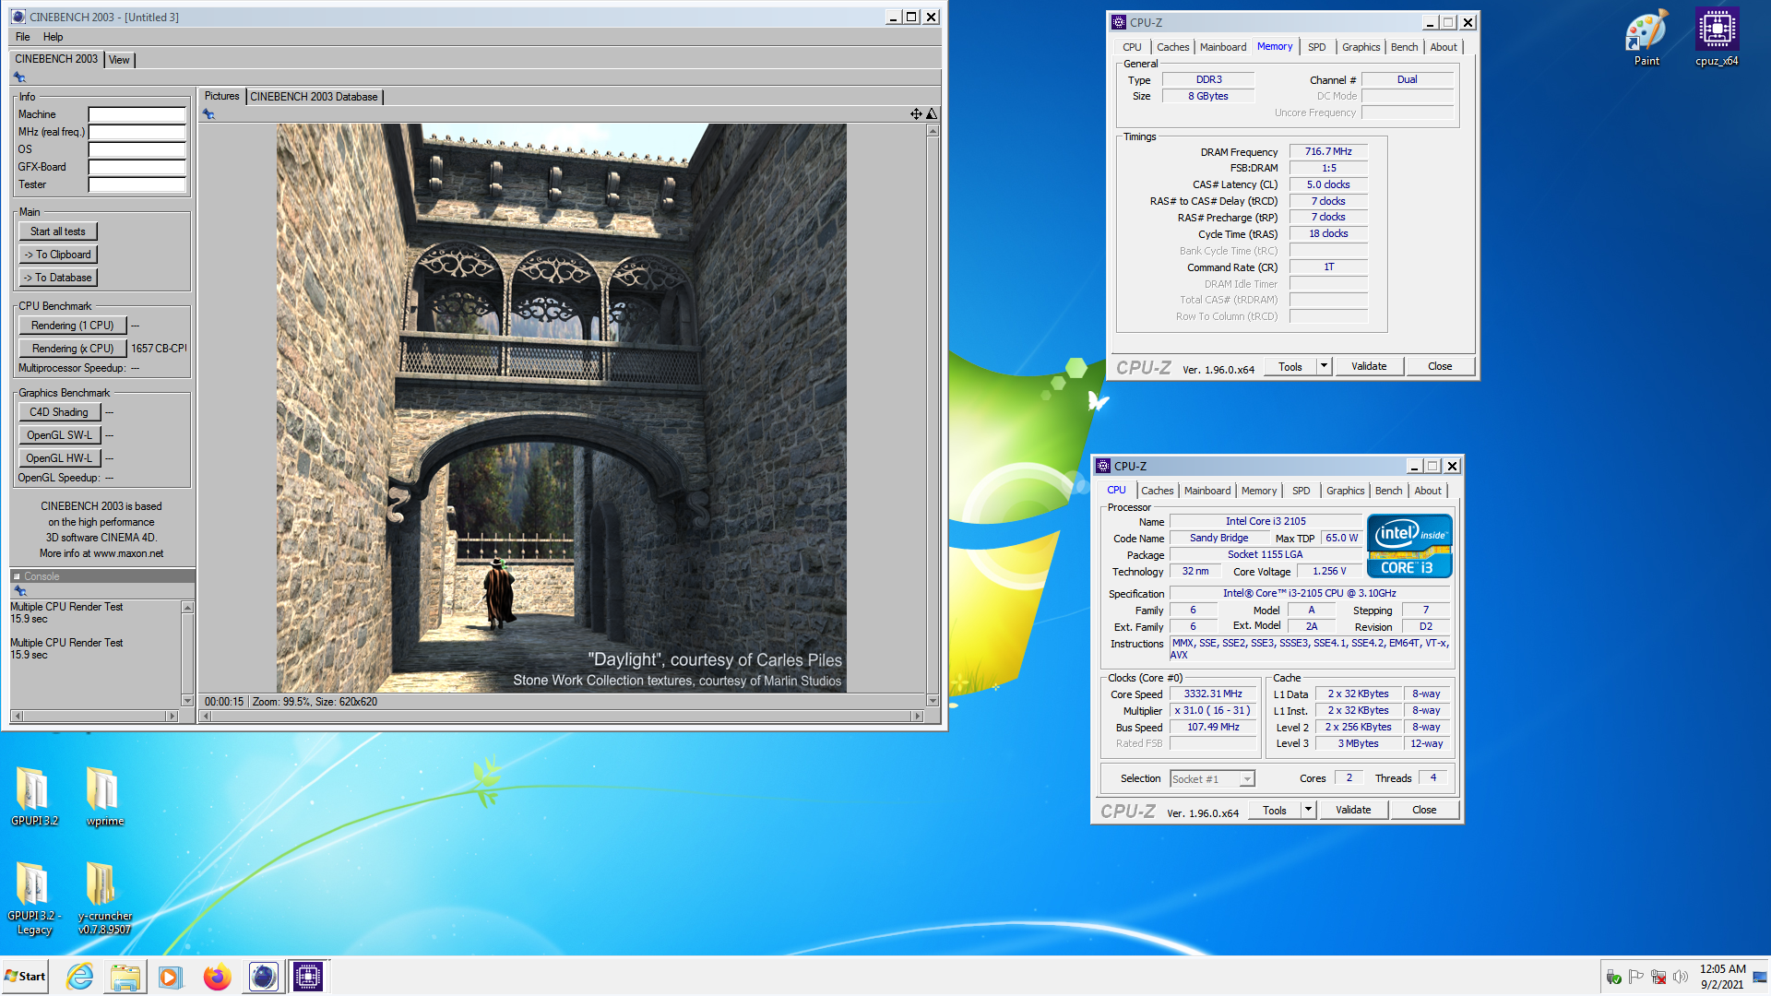Open y-cruncher v0.7.8.9507 folder

(104, 899)
